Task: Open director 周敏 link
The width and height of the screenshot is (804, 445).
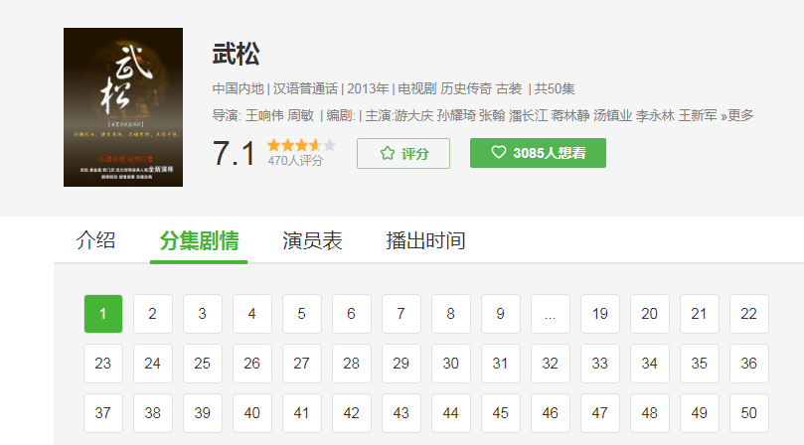Action: 300,115
